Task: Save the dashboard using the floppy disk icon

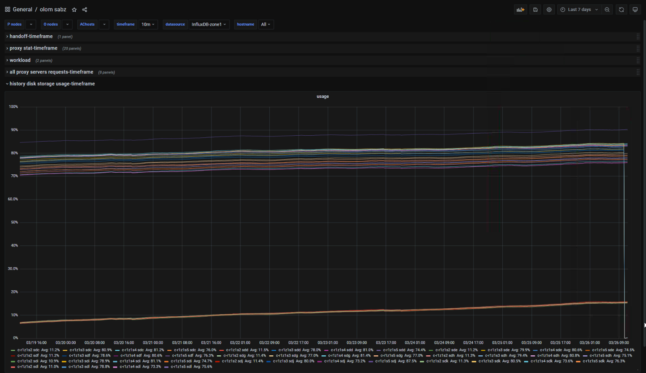Action: (x=535, y=10)
